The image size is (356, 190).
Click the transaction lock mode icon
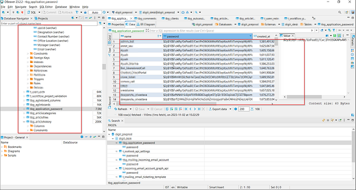[x=85, y=12]
